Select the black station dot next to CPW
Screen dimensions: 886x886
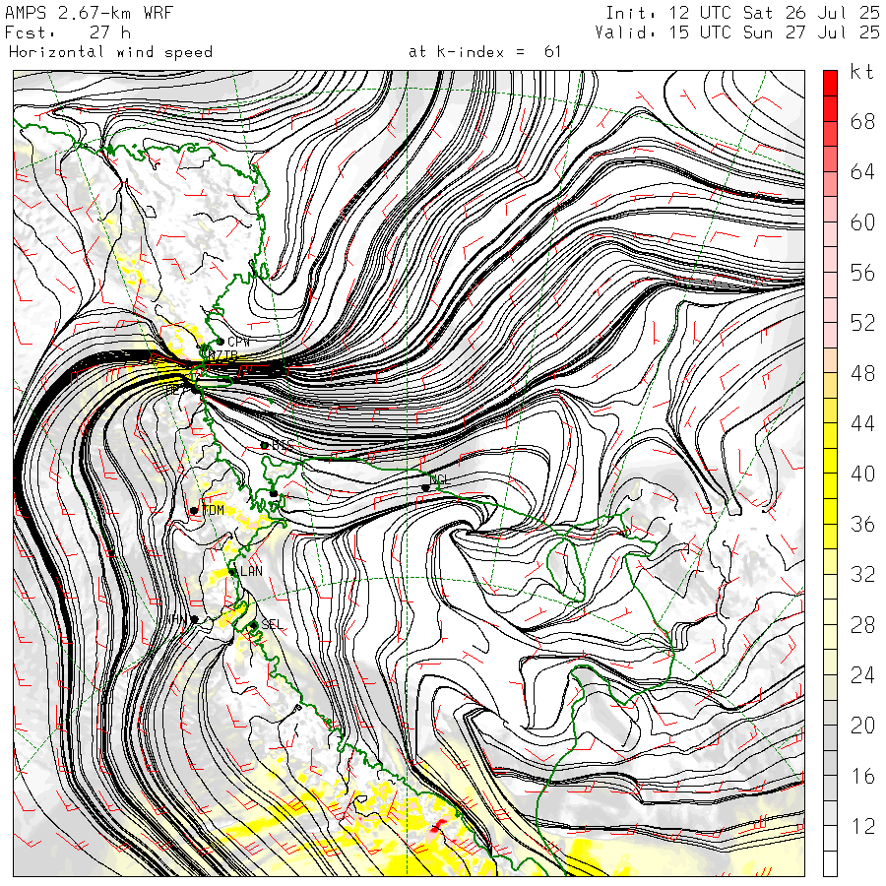[x=221, y=342]
